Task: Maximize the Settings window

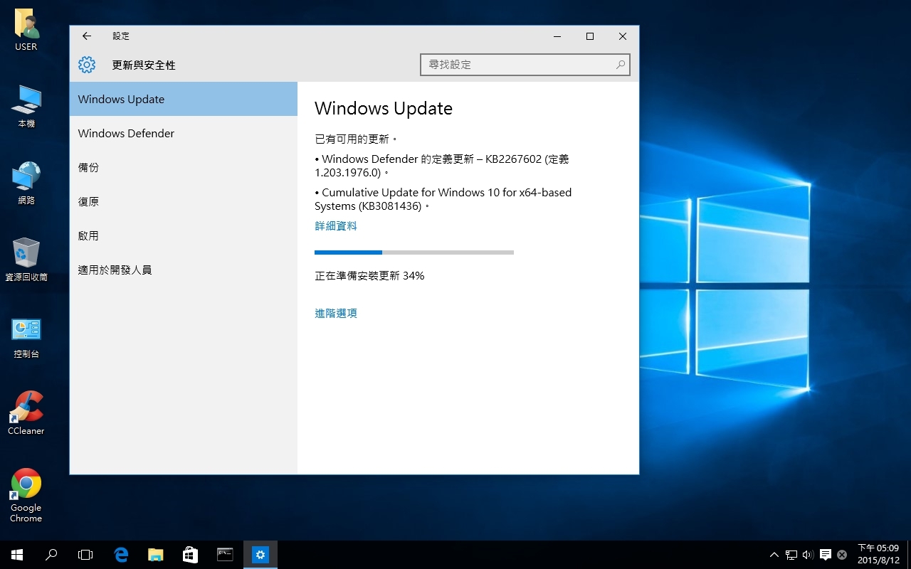Action: tap(590, 36)
